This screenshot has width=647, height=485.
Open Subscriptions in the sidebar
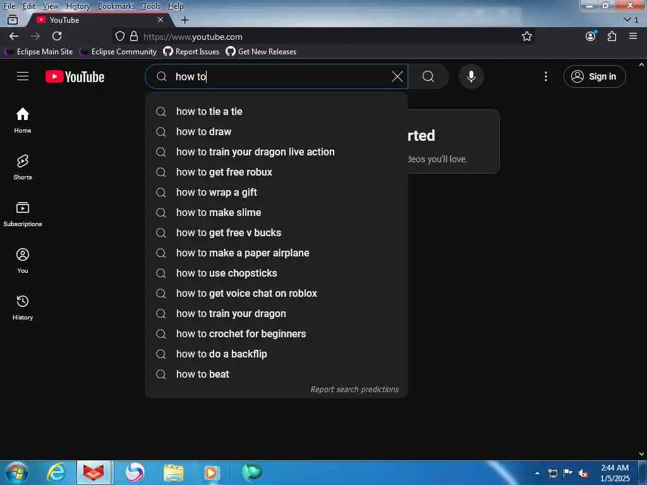tap(23, 213)
